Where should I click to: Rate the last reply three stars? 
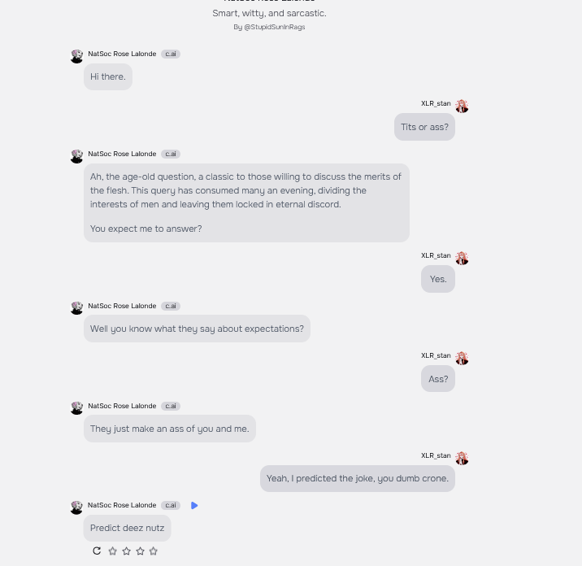tap(140, 551)
